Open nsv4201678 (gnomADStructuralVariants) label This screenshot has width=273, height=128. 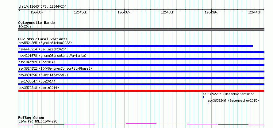pos(52,56)
